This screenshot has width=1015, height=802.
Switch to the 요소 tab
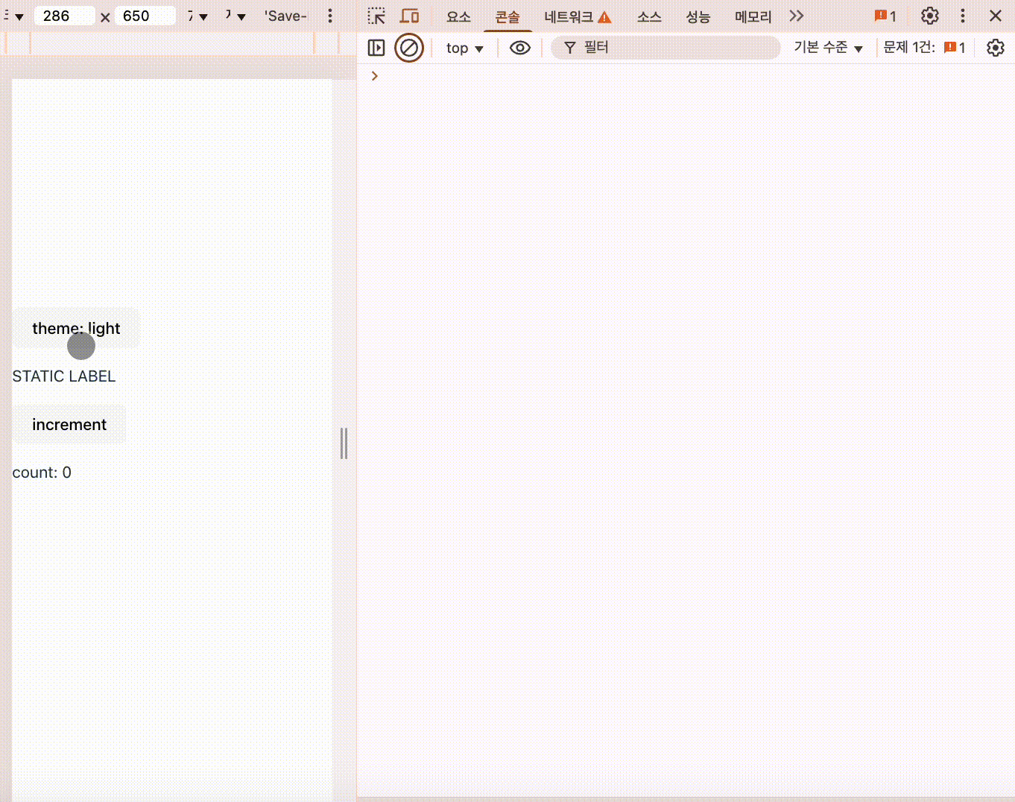(x=458, y=16)
